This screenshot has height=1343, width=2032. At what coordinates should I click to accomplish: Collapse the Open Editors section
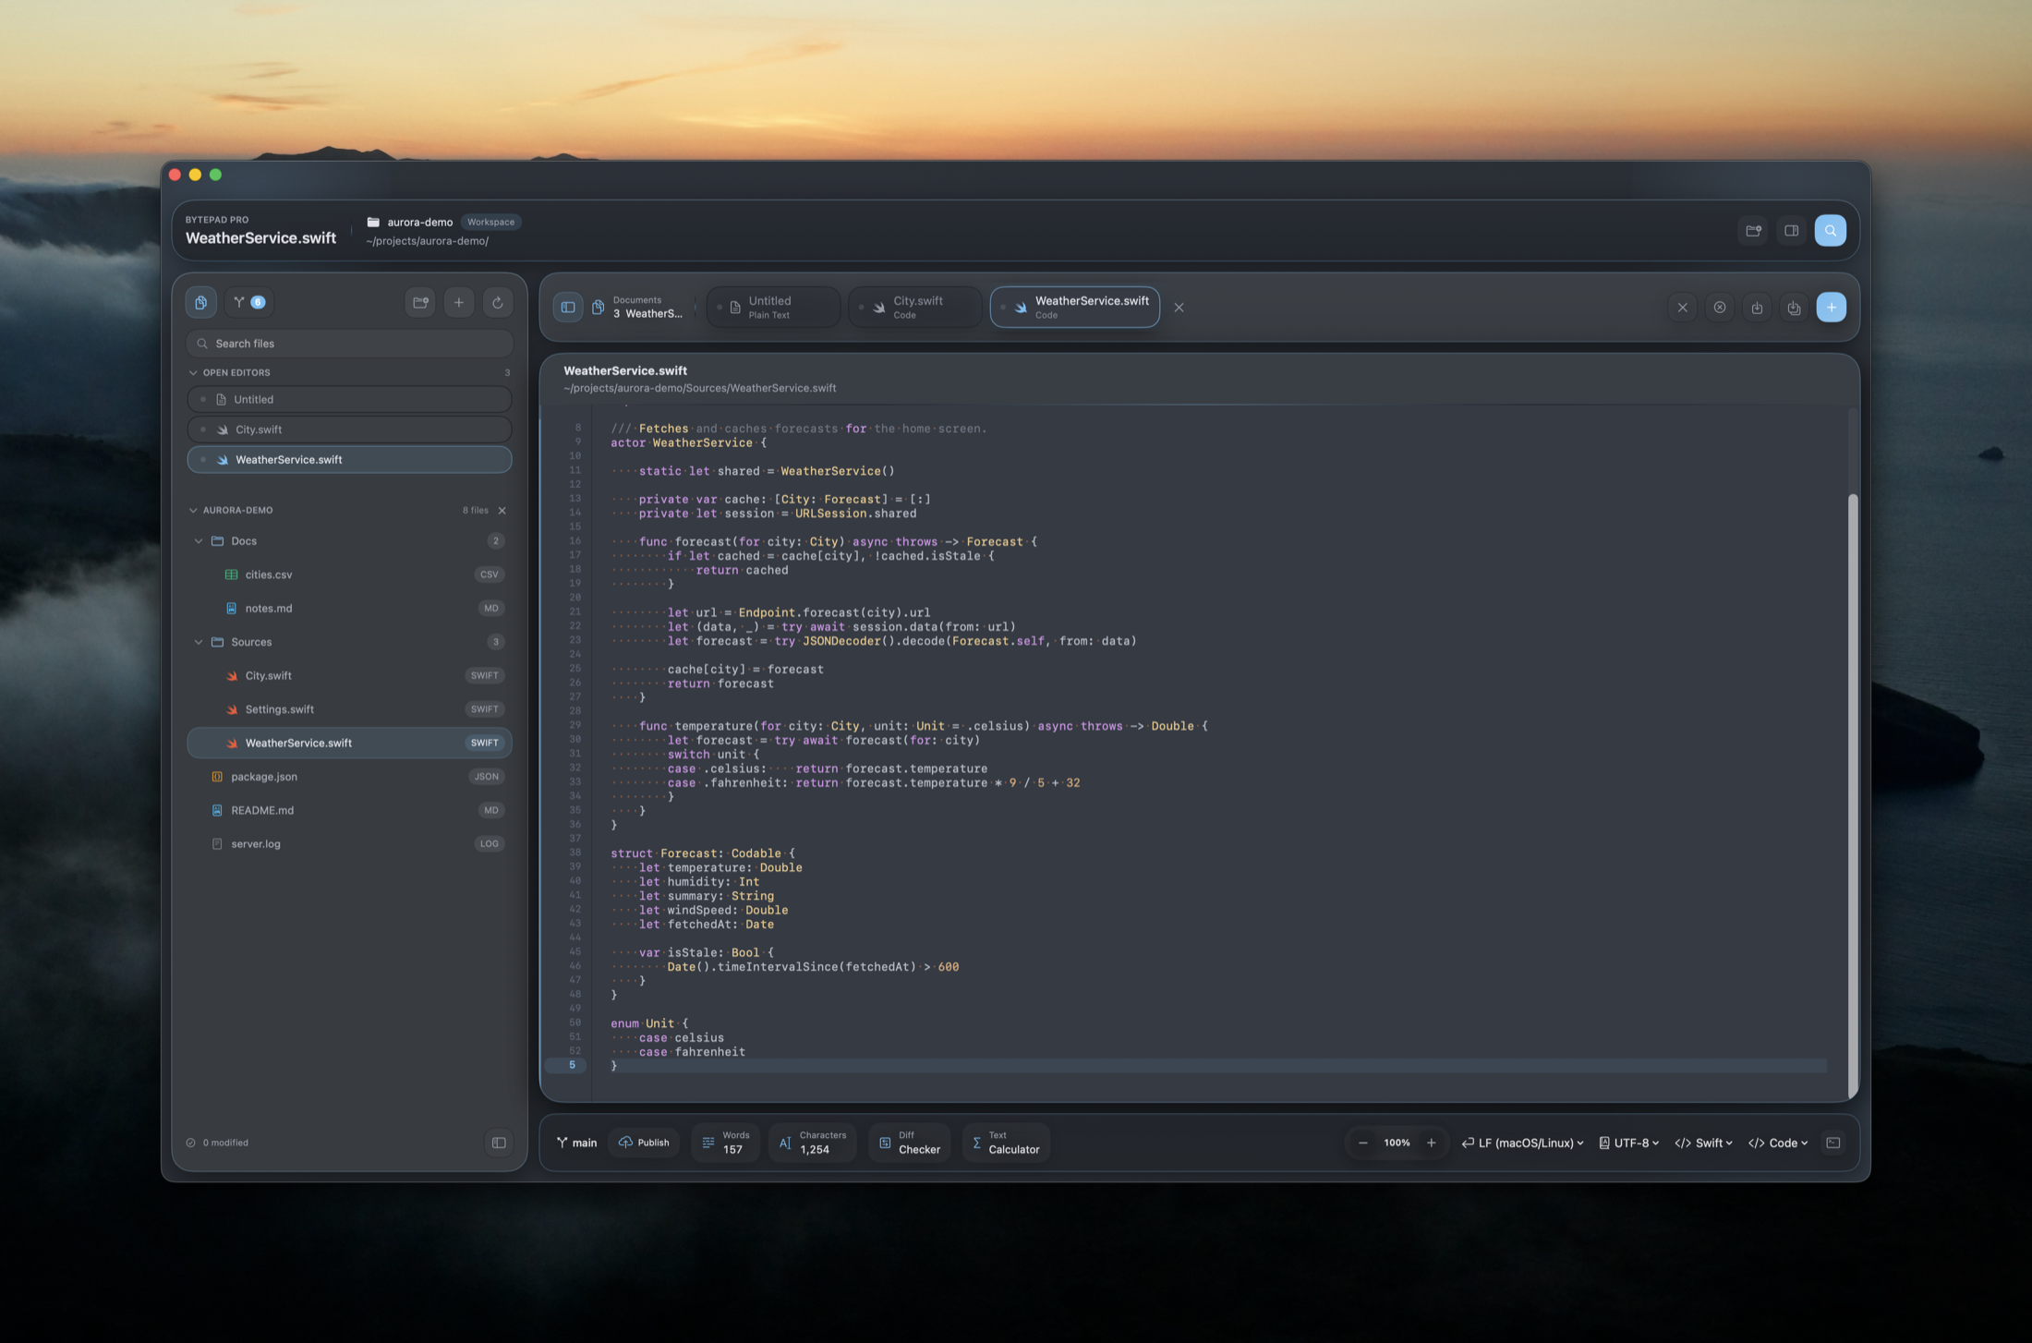[193, 373]
